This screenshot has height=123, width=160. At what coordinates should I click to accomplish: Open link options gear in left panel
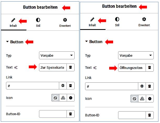click(x=63, y=86)
